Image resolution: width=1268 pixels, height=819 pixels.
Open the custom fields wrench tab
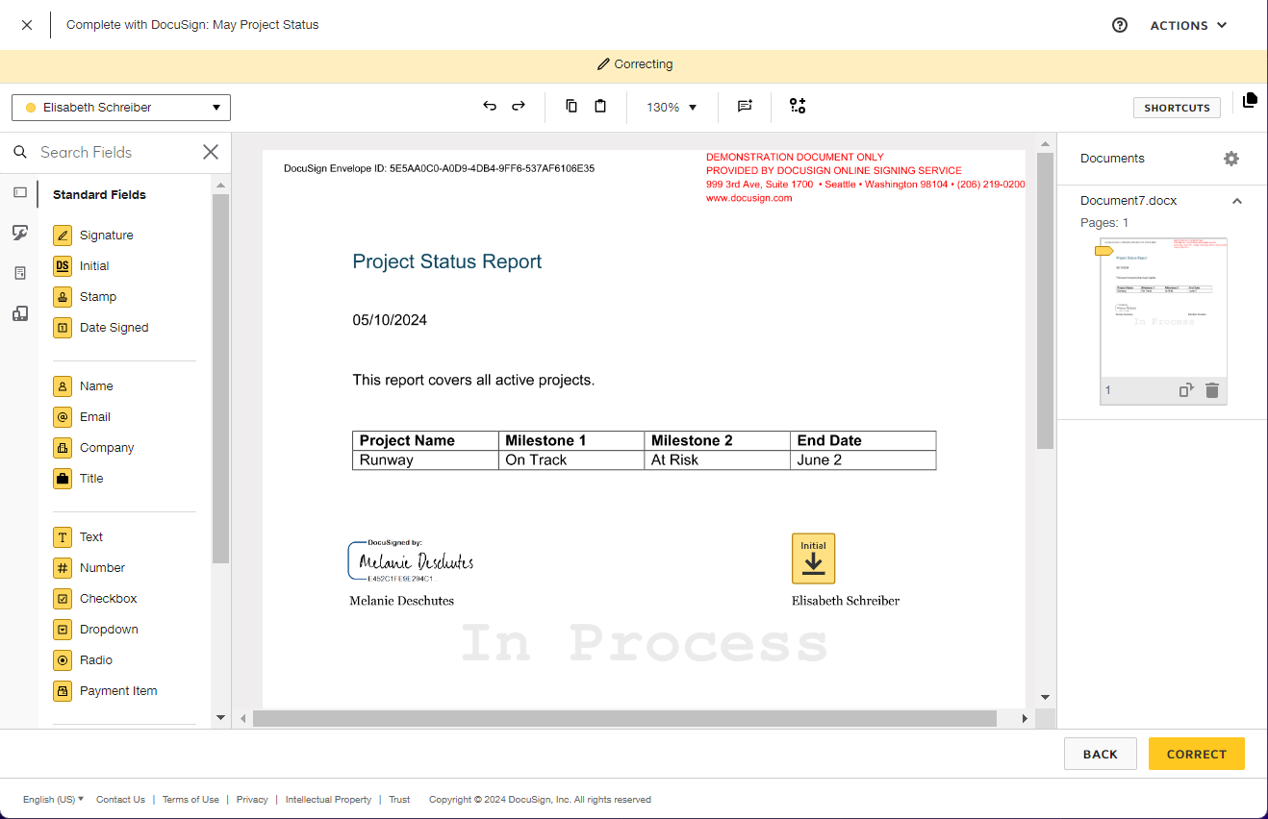(x=20, y=233)
